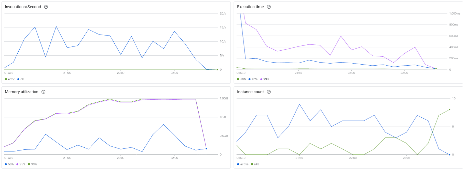Viewport: 465px width, 169px height.
Task: Click the Instance count chart title
Action: click(250, 92)
